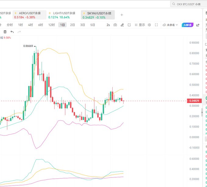Click the share arrow icon
The height and width of the screenshot is (187, 207).
pos(198,25)
